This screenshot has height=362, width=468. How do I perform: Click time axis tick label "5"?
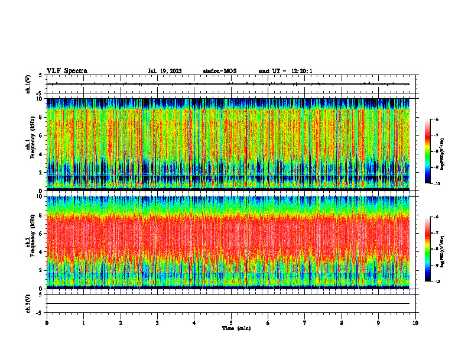point(231,323)
